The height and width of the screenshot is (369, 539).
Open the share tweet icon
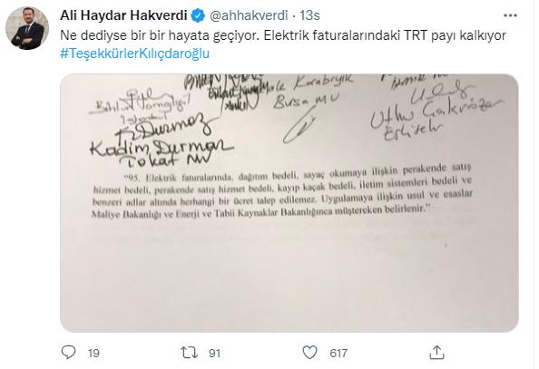[436, 353]
